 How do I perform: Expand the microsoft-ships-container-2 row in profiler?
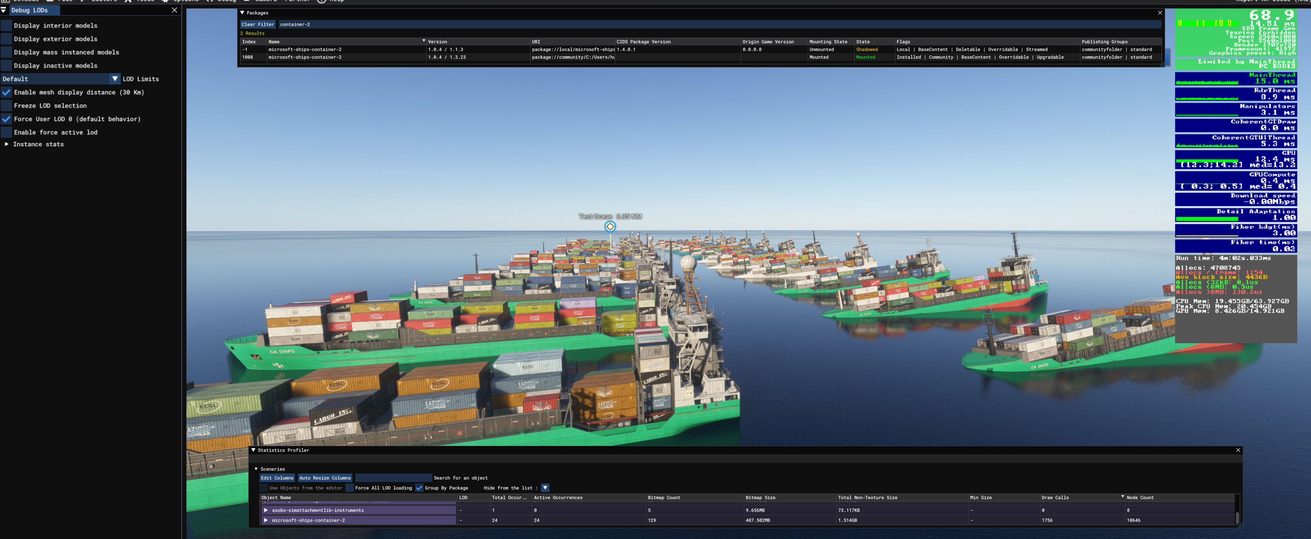[x=266, y=520]
